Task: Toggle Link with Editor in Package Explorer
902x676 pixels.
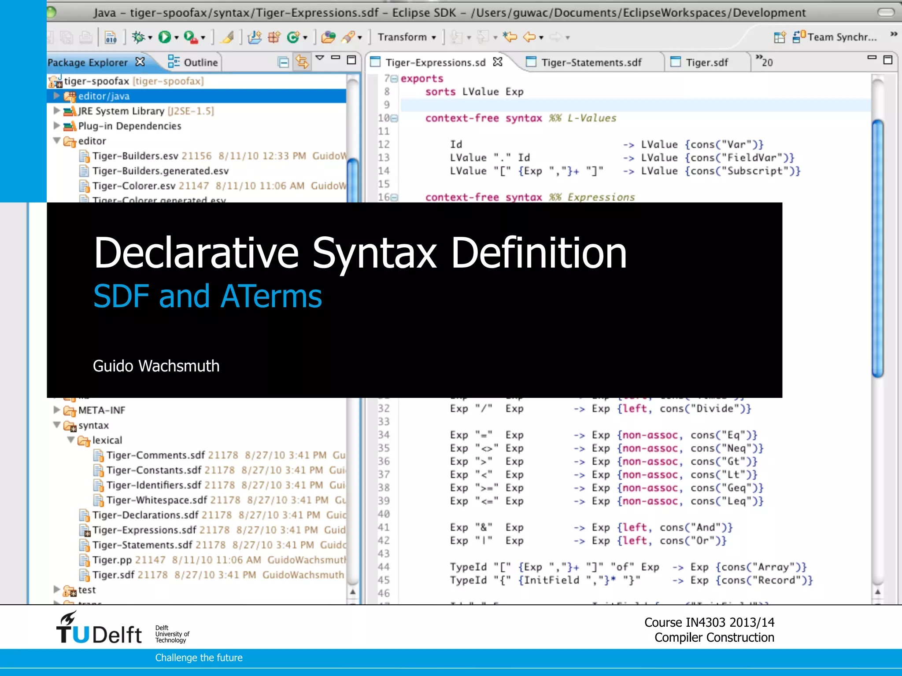Action: (302, 62)
